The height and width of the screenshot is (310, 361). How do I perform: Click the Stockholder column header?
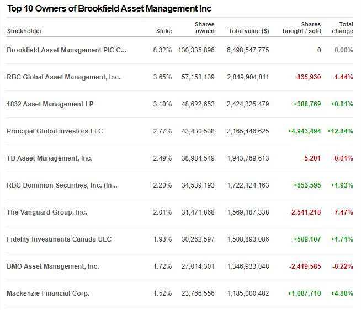24,31
